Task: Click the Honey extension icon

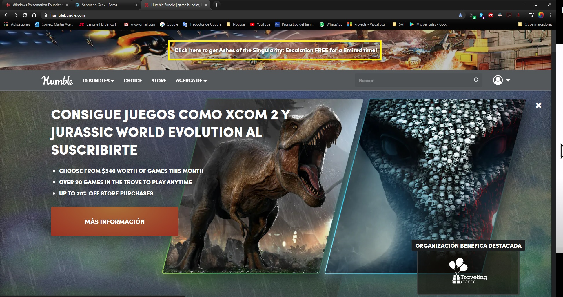Action: 518,15
